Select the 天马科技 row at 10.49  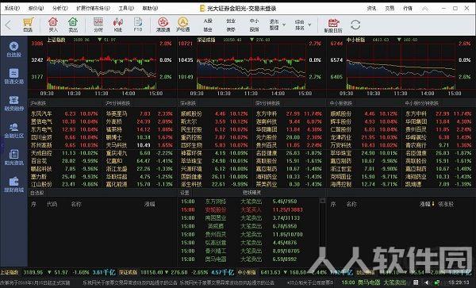[x=140, y=145]
